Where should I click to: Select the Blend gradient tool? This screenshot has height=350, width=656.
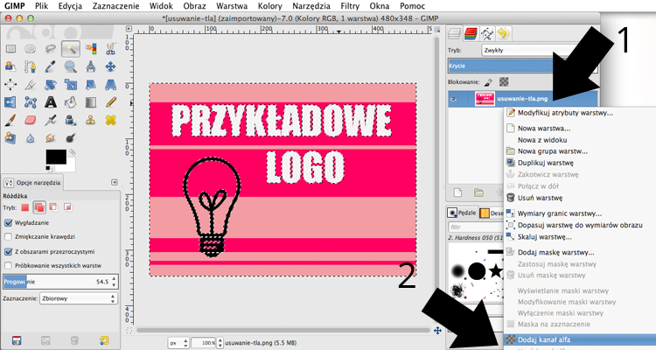click(91, 102)
